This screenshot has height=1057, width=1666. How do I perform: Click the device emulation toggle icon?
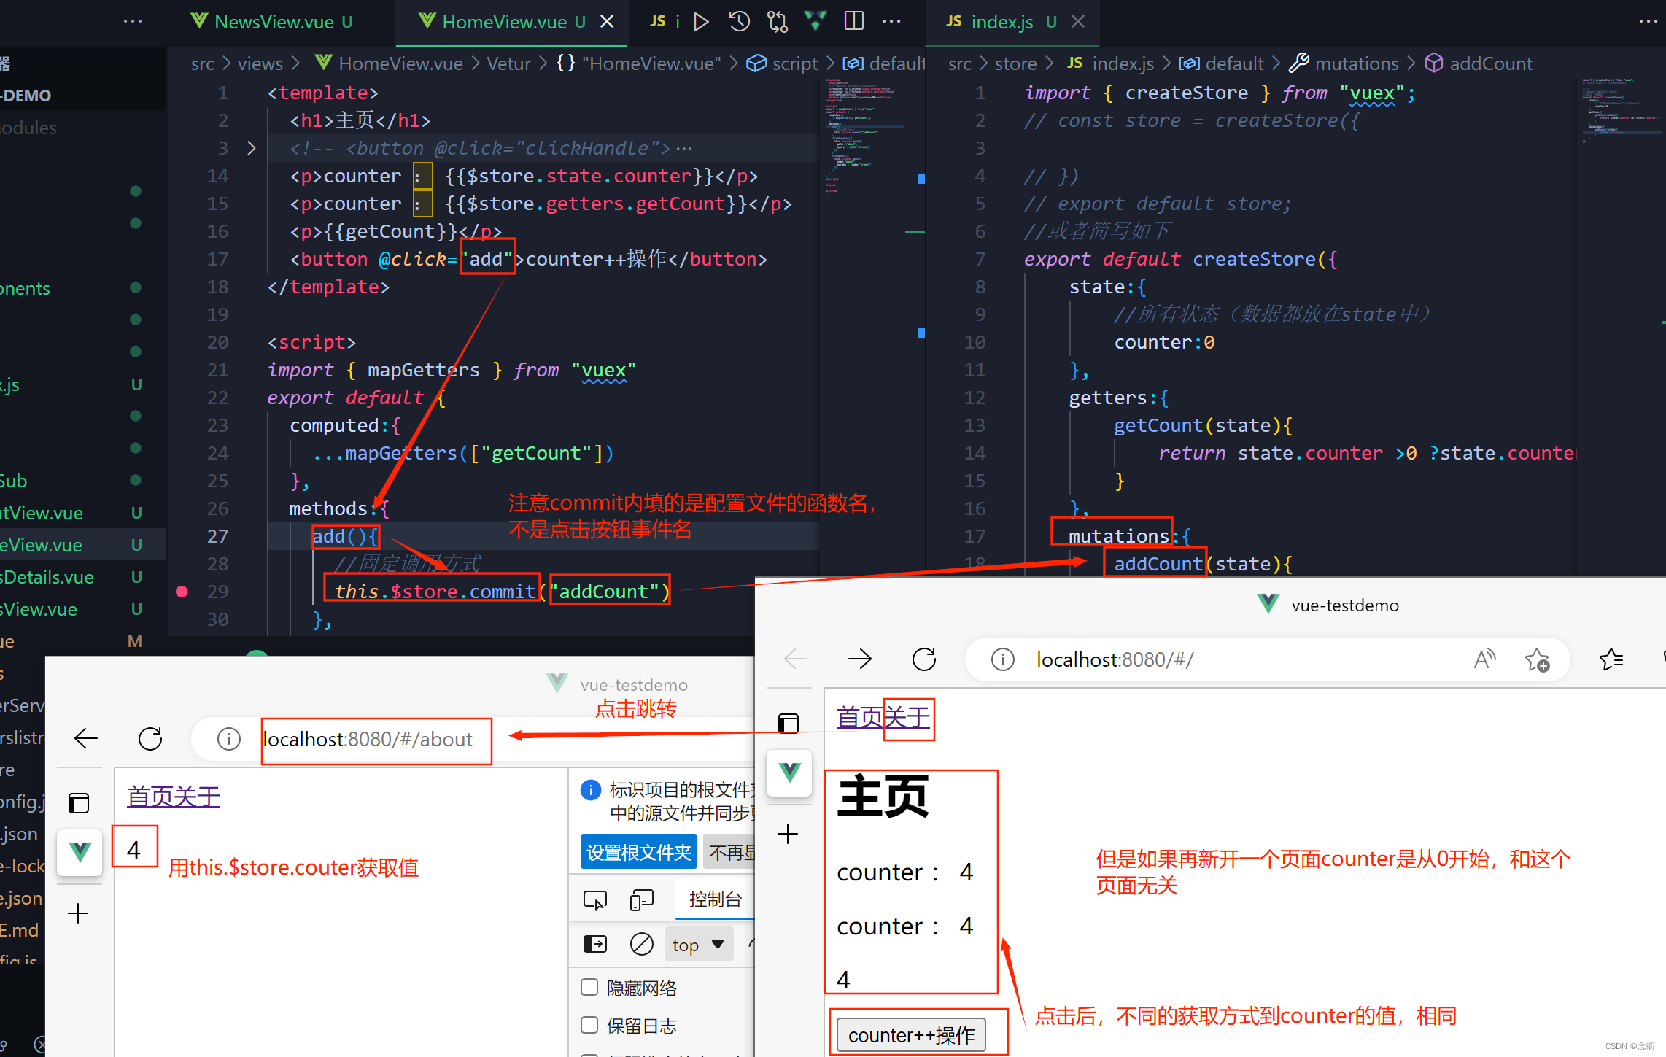coord(641,899)
